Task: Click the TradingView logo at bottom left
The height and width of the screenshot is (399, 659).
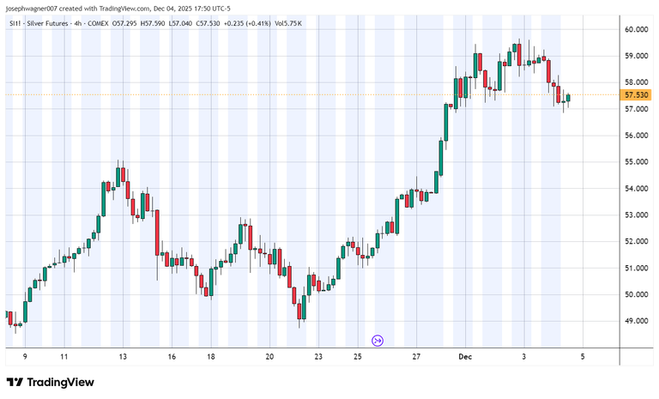Action: 50,382
